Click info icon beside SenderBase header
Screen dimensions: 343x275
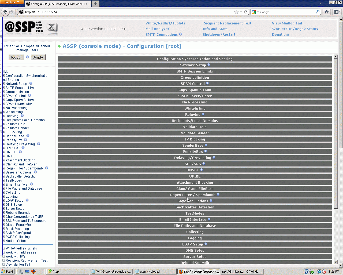[x=206, y=145]
